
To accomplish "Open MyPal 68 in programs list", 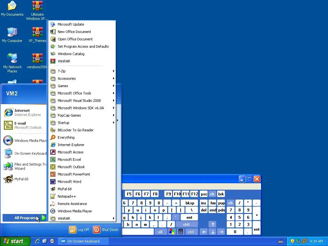I will tap(82, 189).
